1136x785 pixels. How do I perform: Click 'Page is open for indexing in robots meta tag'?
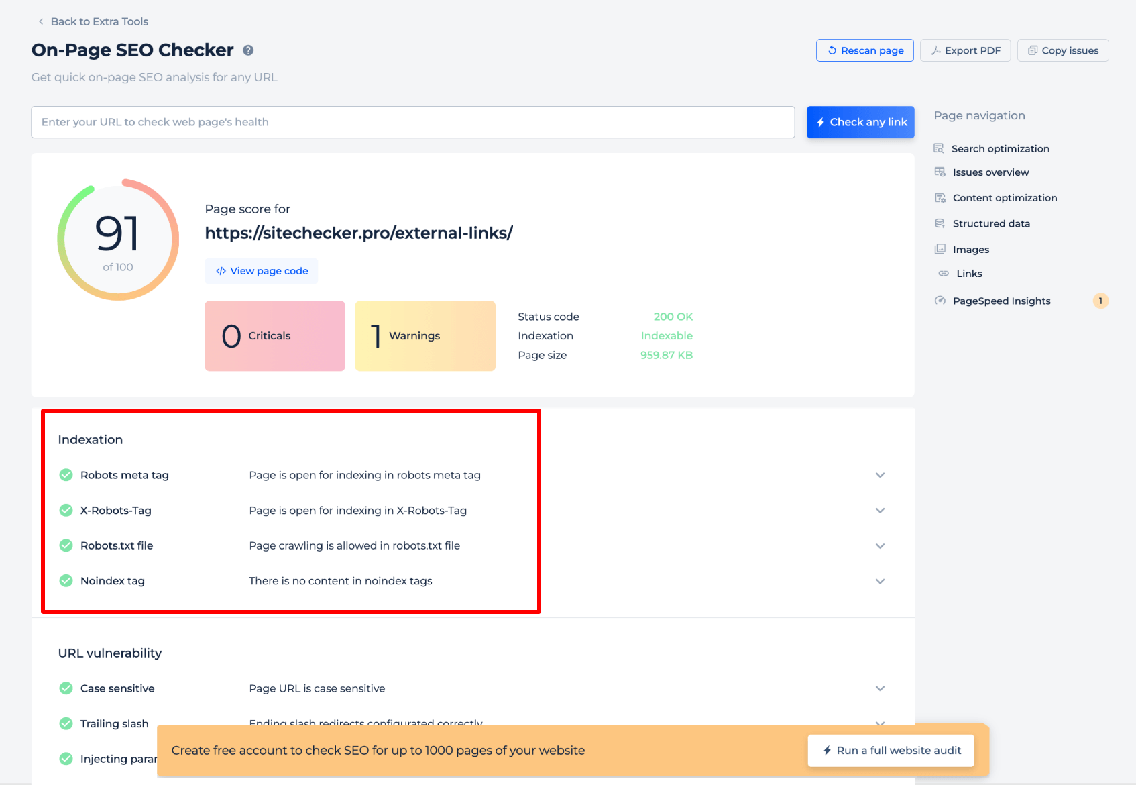(x=365, y=475)
